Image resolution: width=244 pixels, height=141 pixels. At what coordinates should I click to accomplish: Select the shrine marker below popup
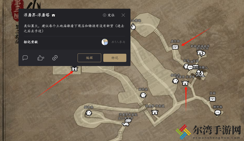pos(74,69)
